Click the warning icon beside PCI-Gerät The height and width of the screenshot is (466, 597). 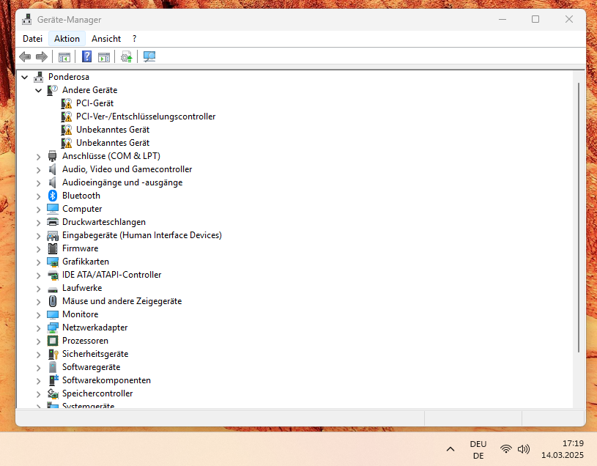[66, 103]
